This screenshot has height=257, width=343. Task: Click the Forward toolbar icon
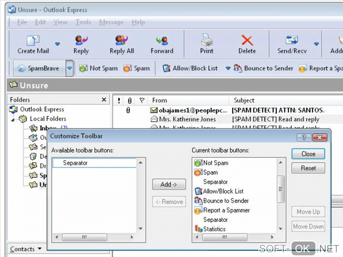162,41
